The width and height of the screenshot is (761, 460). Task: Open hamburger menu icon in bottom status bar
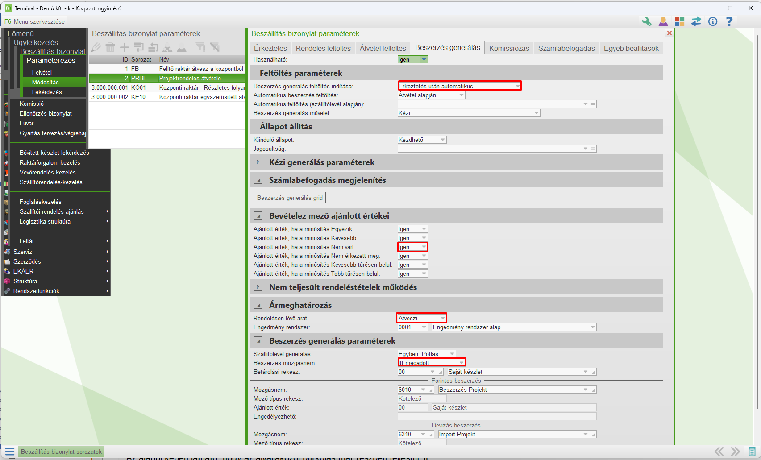[10, 452]
